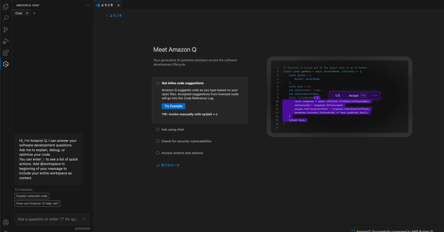Select the ようこそ editor tab
This screenshot has width=444, height=232.
click(107, 5)
